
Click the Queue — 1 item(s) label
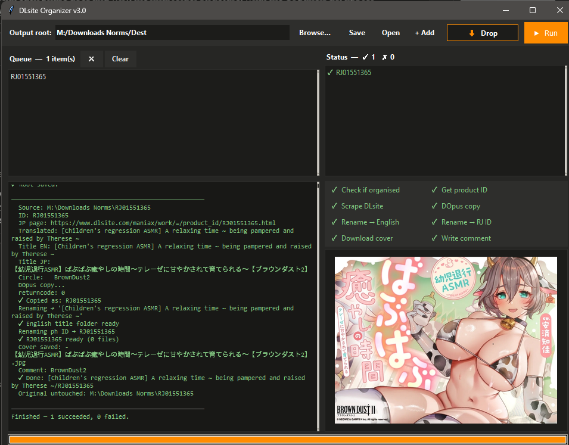pyautogui.click(x=42, y=59)
